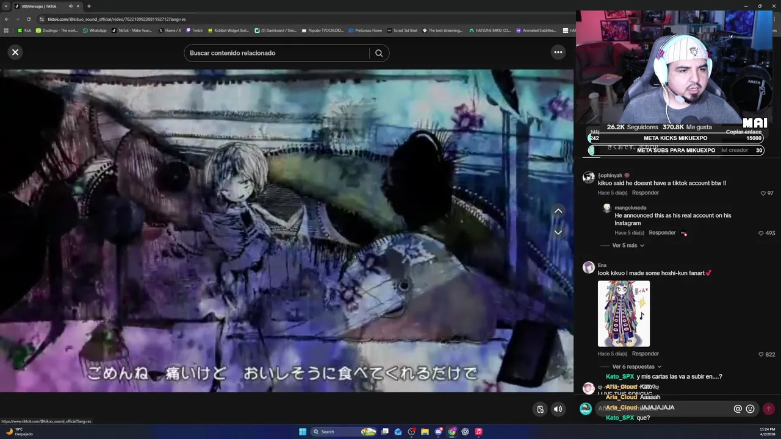Open the tab search dropdown arrow
This screenshot has width=781, height=439.
(x=6, y=6)
